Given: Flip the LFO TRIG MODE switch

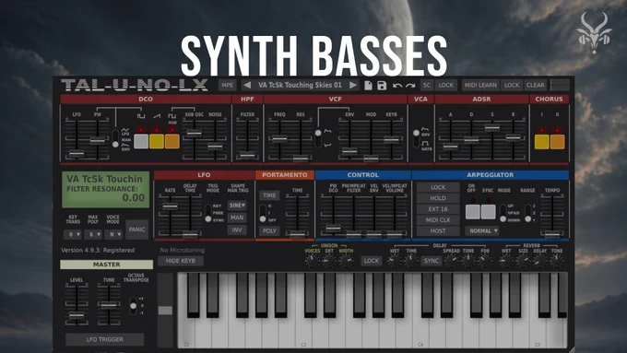Looking at the screenshot, I should coord(208,213).
